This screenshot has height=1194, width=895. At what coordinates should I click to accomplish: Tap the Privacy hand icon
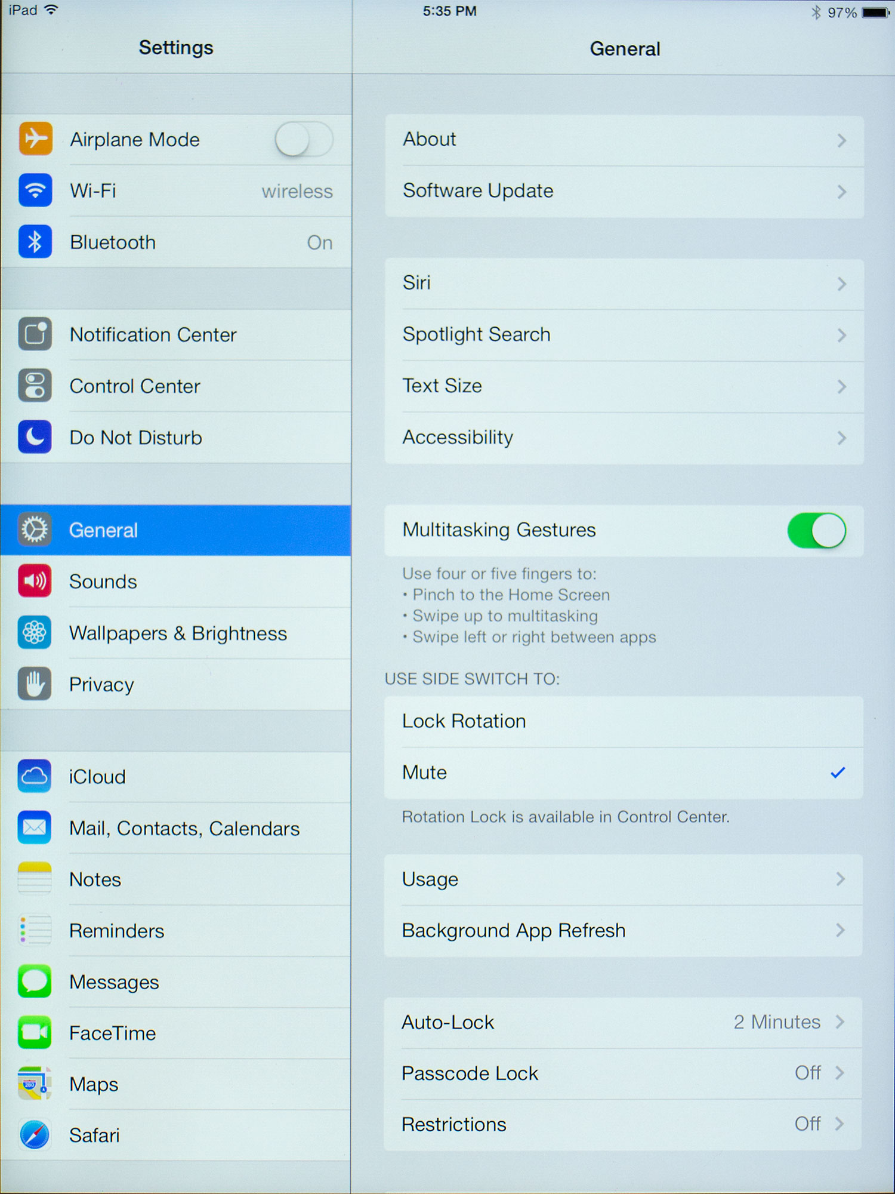35,684
